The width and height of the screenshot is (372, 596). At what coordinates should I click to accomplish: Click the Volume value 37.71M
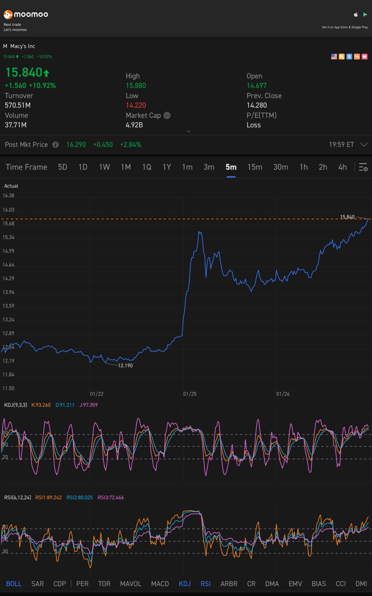pos(16,125)
